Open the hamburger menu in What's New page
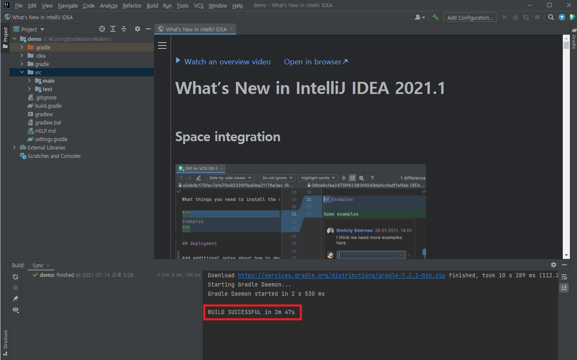The height and width of the screenshot is (360, 577). (162, 46)
